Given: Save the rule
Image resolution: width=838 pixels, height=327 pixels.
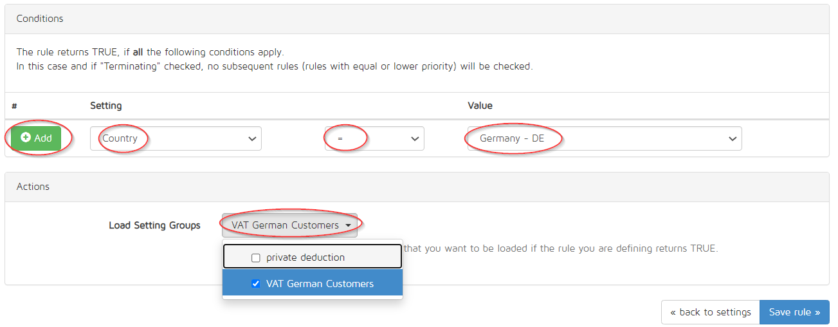Looking at the screenshot, I should pos(794,312).
